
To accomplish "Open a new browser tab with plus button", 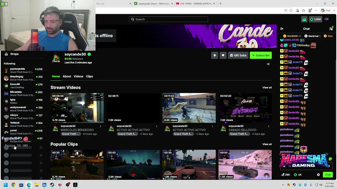I will click(220, 4).
